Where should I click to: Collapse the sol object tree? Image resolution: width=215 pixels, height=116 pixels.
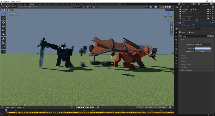178,23
